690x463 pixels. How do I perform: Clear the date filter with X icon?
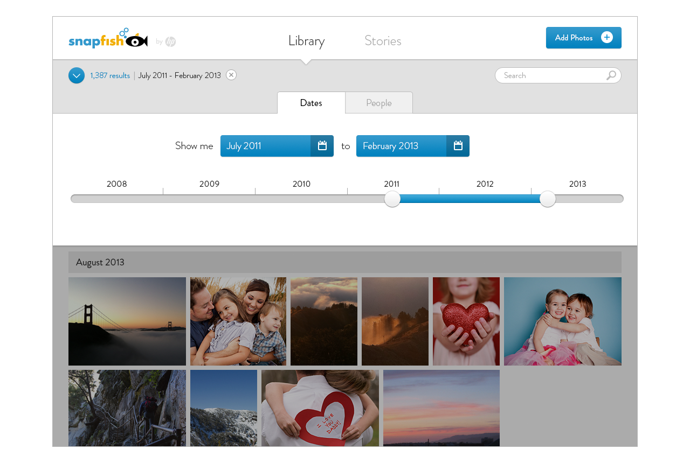(x=231, y=75)
